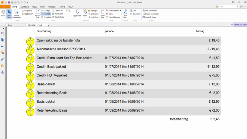The width and height of the screenshot is (247, 139).
Task: Activate the Typewriter tool
Action: tap(77, 13)
